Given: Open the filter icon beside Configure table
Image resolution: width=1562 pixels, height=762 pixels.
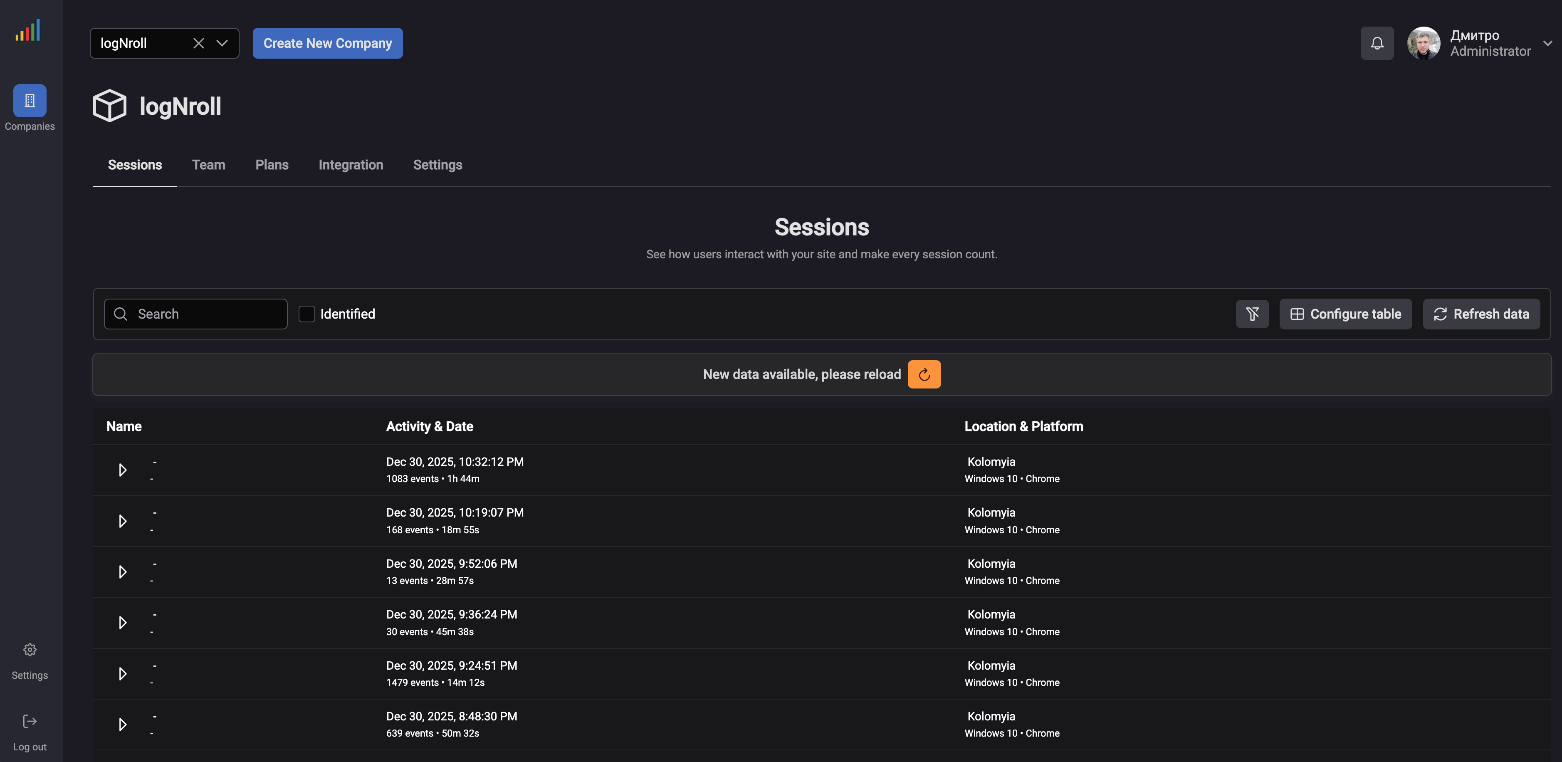Looking at the screenshot, I should (x=1252, y=314).
